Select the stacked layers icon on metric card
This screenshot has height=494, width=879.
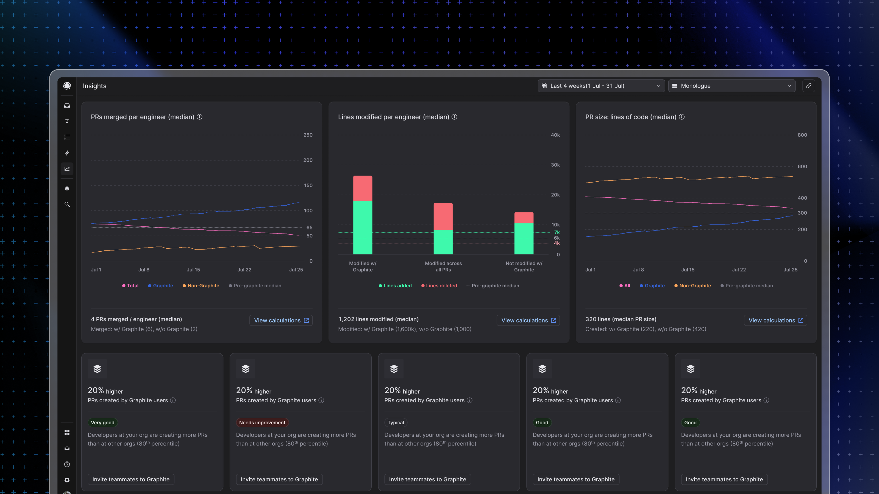[97, 369]
